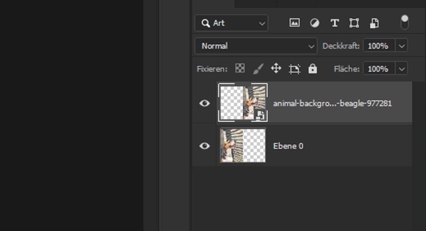Prevent auto-nesting in artboards lock icon
426x231 pixels.
pos(294,69)
